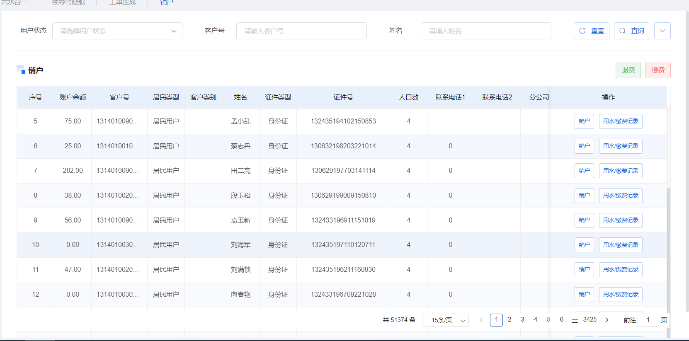Click 销户 for 刘海军's row
This screenshot has height=341, width=689.
coord(584,245)
